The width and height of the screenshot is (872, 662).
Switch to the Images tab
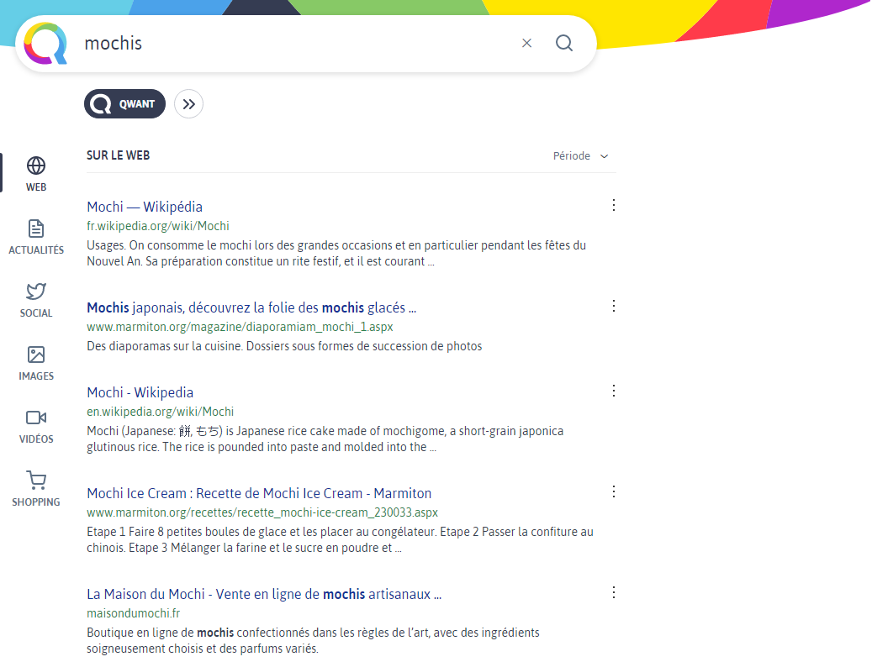tap(36, 363)
